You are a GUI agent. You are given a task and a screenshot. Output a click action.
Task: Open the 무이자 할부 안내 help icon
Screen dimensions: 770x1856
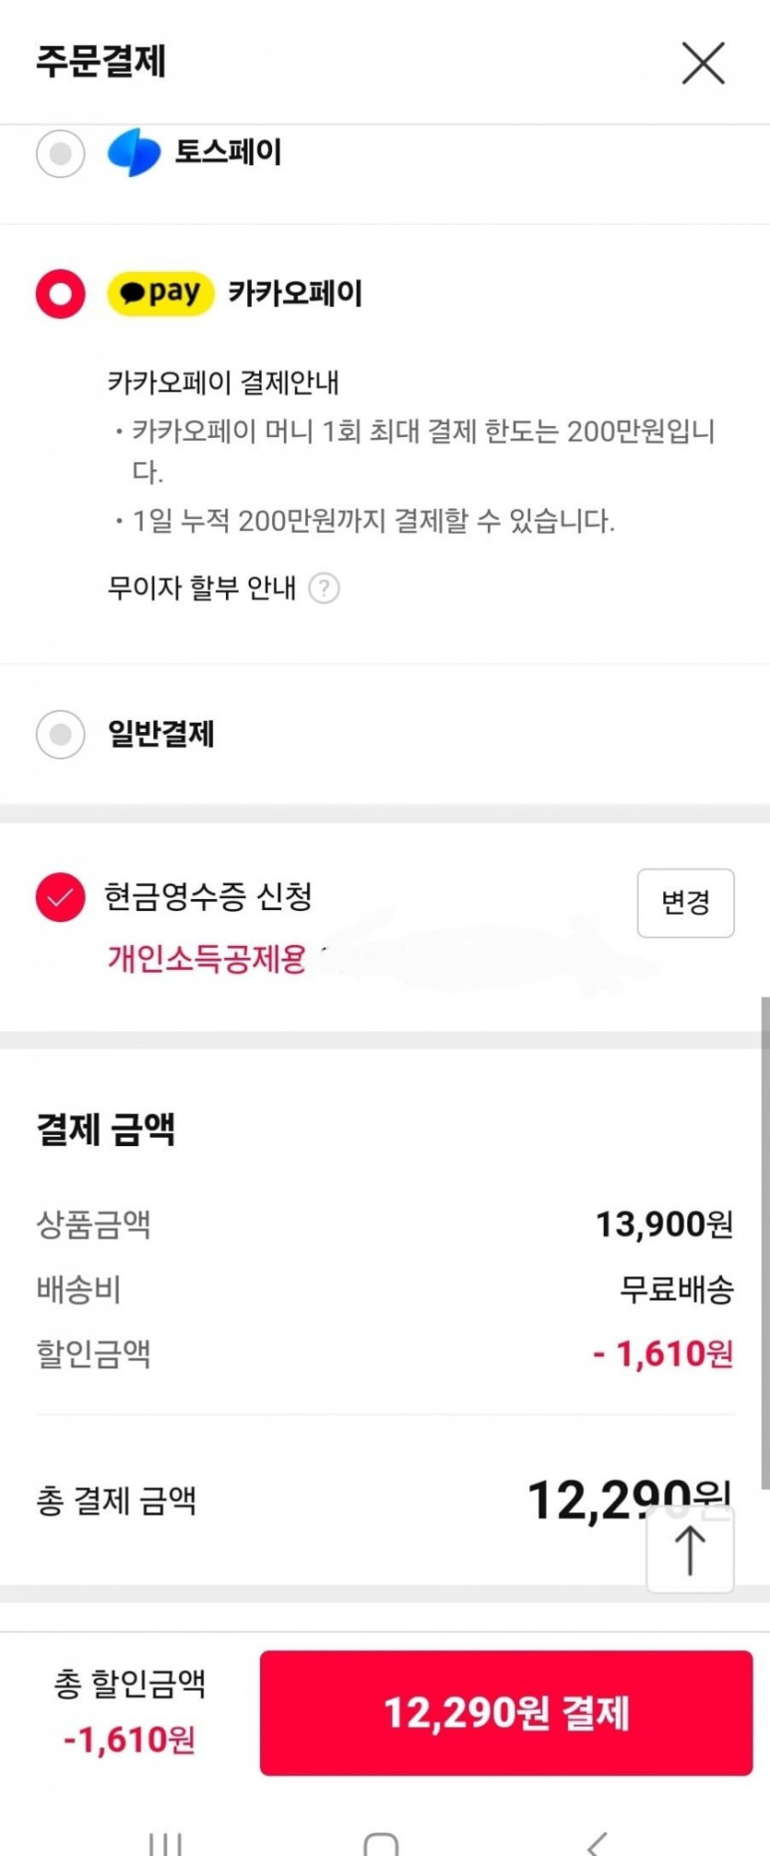[324, 588]
